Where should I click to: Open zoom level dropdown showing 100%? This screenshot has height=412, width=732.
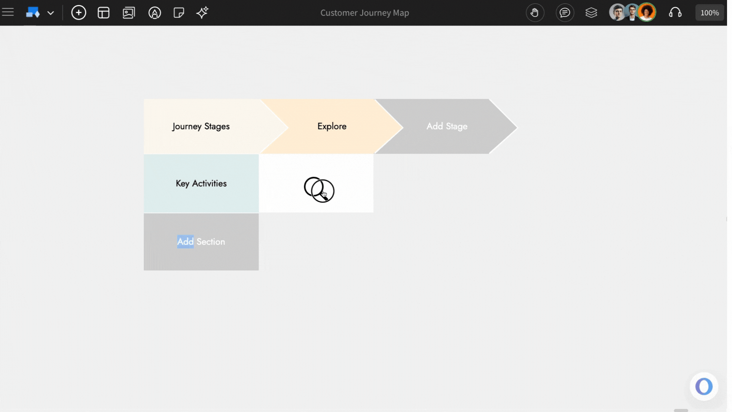pos(709,12)
